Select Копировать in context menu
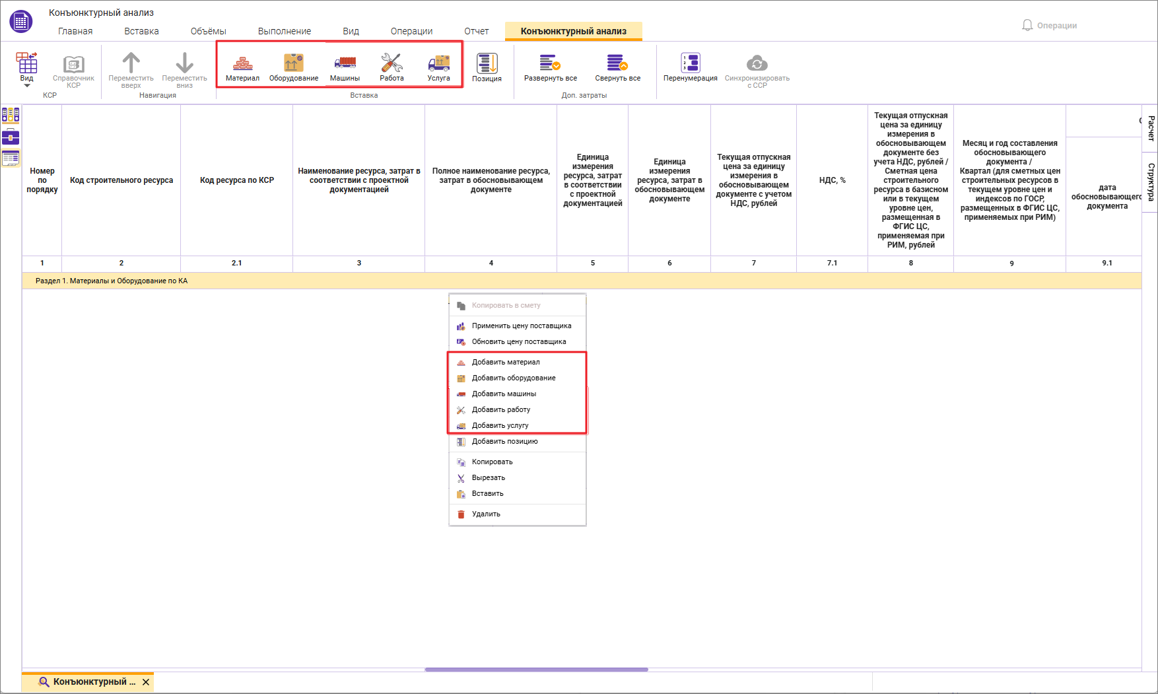 click(x=518, y=462)
